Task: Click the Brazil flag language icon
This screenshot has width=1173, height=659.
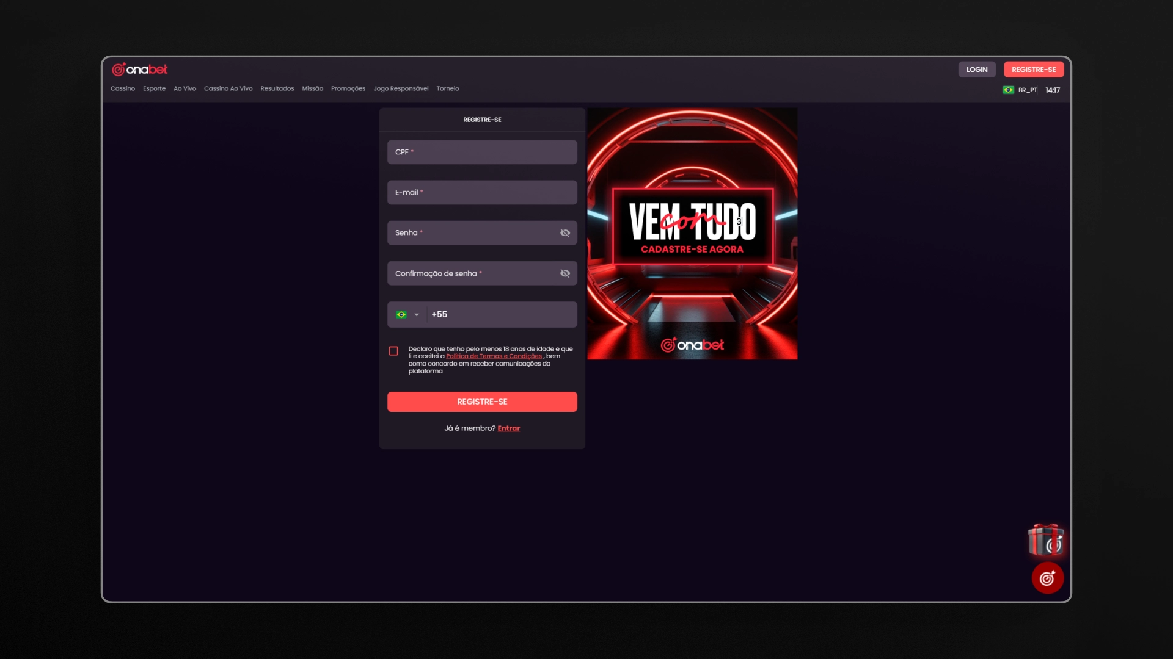Action: [x=1008, y=90]
